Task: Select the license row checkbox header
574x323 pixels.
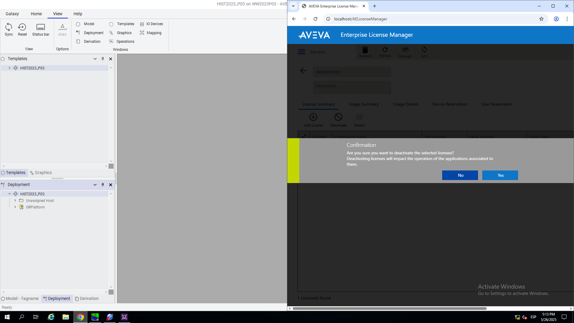Action: 303,136
